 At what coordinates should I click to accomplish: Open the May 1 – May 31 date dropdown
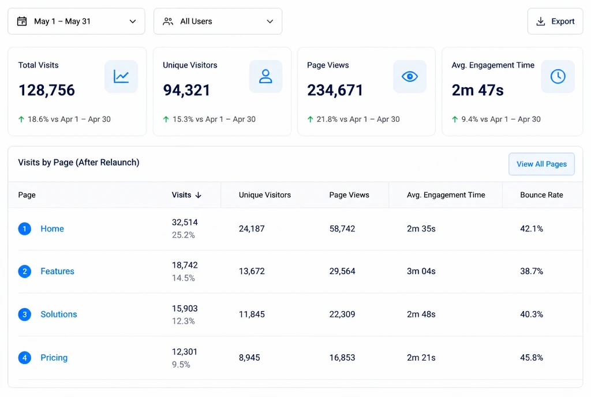pyautogui.click(x=76, y=21)
